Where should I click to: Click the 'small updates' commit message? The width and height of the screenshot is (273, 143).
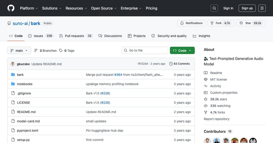[96, 121]
